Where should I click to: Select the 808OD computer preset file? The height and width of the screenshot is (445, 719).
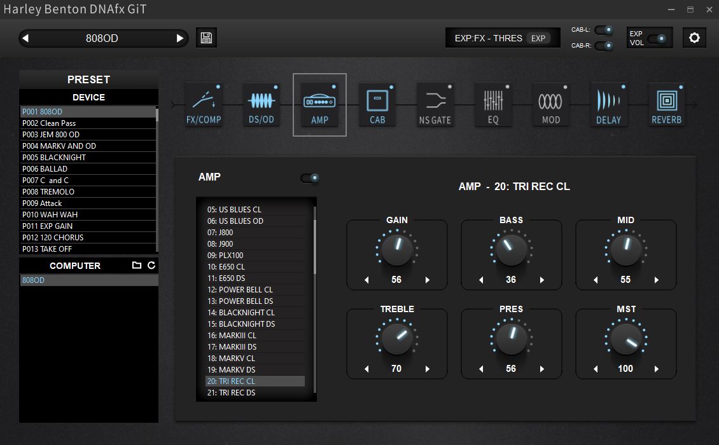[89, 280]
